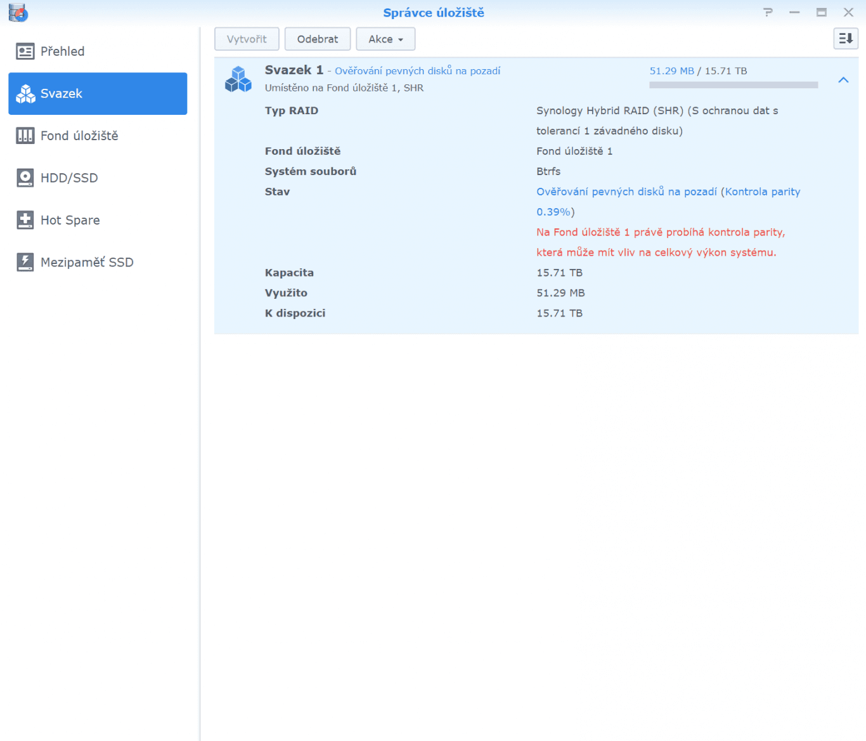Click the Svazek 1 blue cubes icon
Screen dimensions: 866x741
click(x=238, y=79)
